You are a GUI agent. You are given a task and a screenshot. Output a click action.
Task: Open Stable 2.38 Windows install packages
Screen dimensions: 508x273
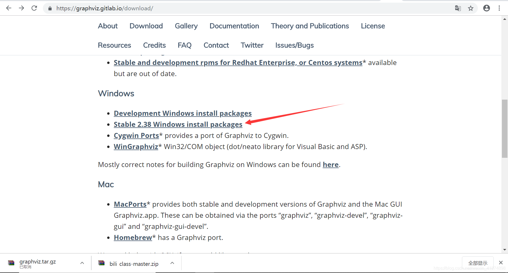[x=178, y=124]
